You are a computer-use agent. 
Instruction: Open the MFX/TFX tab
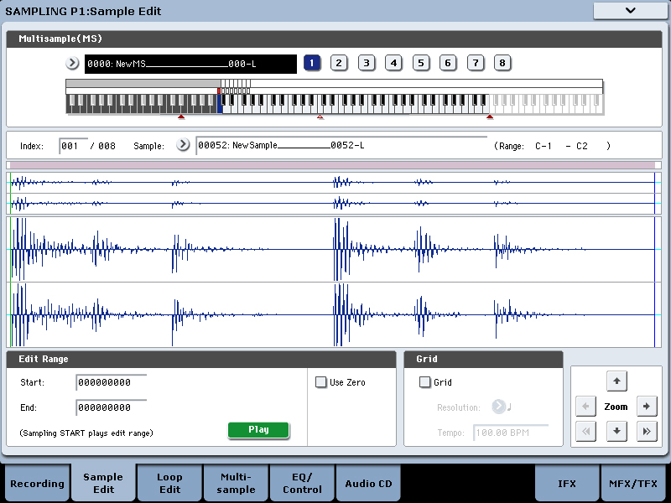click(633, 484)
